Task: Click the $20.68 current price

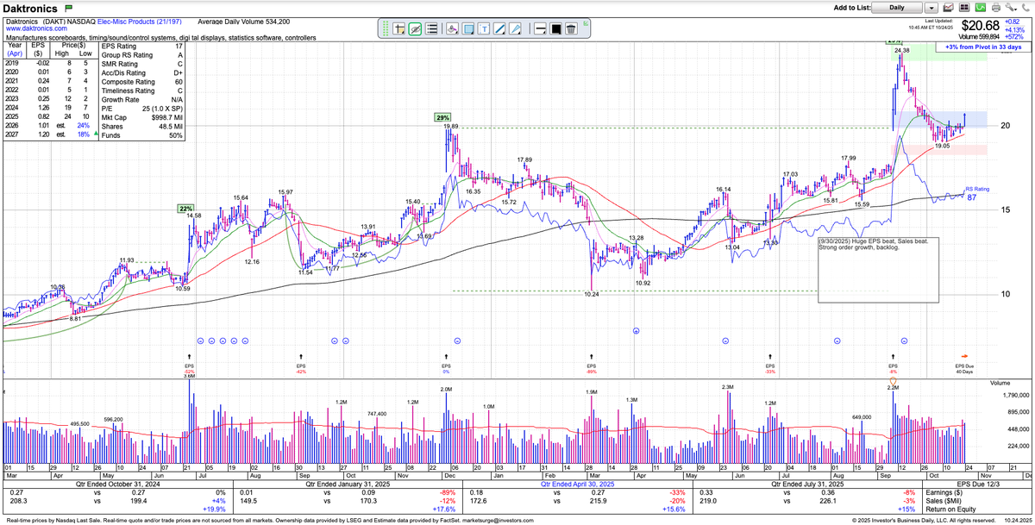Action: (x=982, y=26)
